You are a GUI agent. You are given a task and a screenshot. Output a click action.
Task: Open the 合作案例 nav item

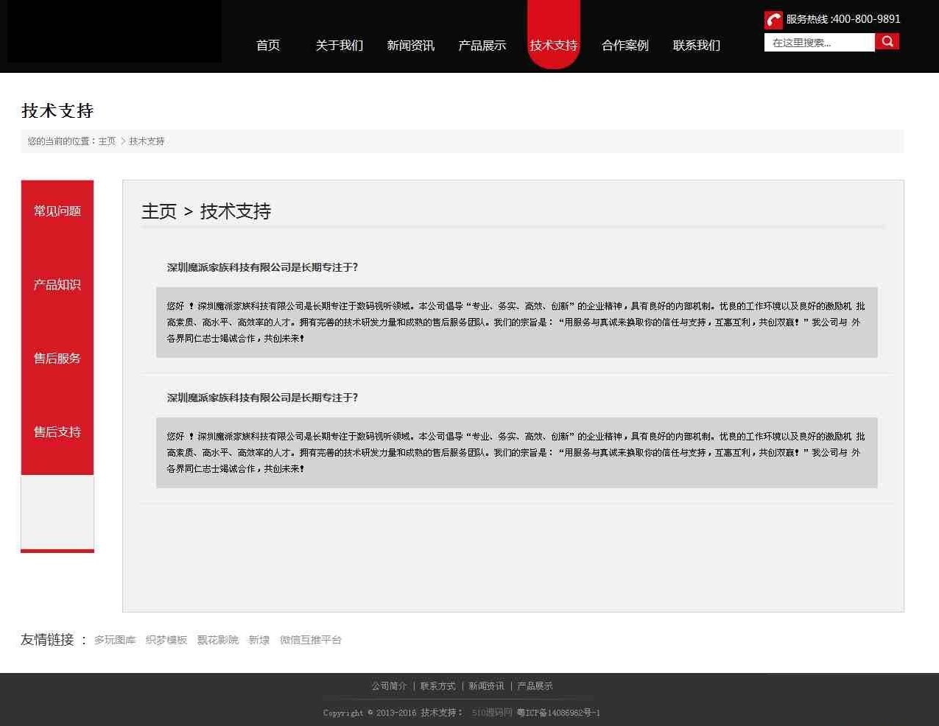(625, 46)
